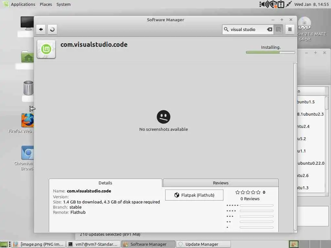Click the search magnifier icon
The image size is (331, 248).
coord(226,29)
